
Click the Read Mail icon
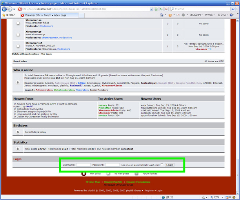(178, 15)
